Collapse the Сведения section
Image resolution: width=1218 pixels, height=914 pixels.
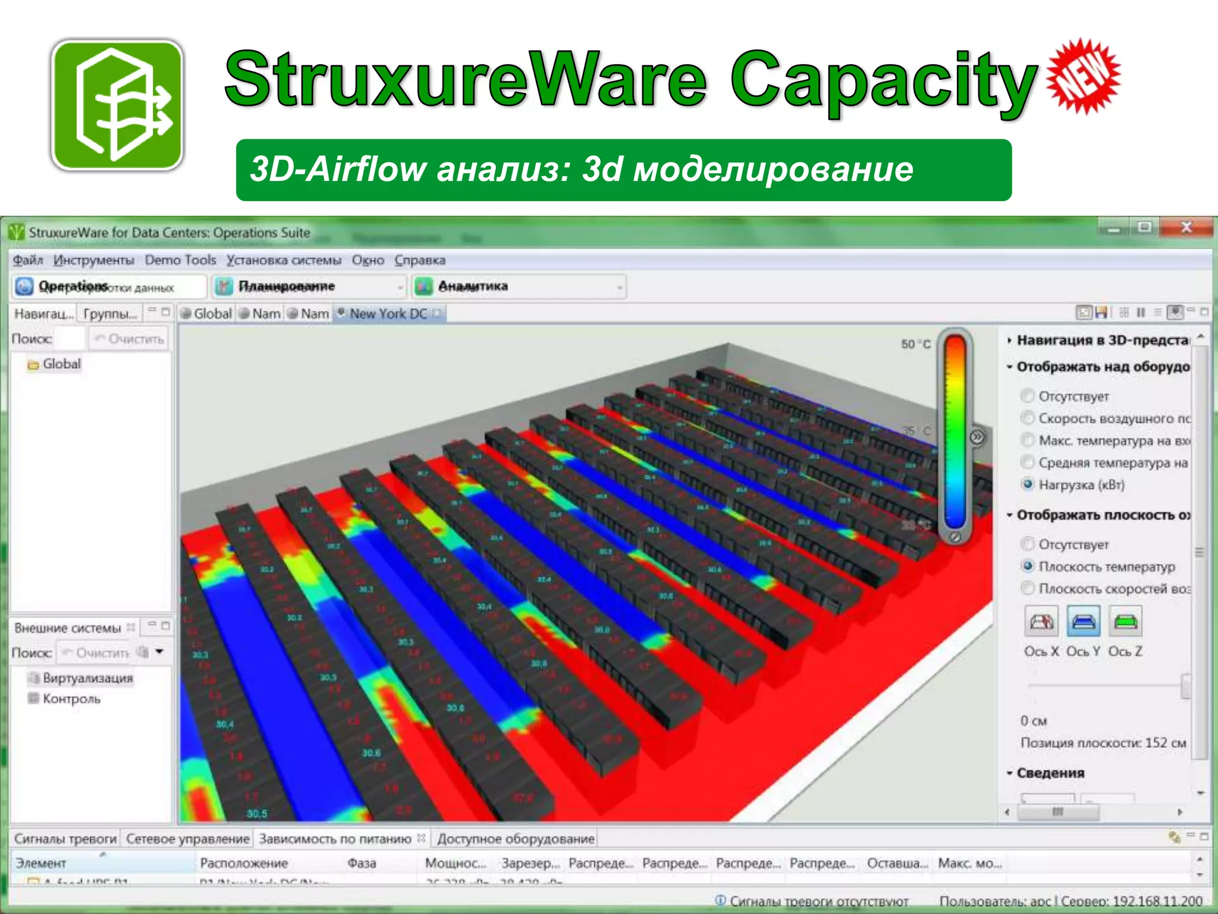coord(1009,773)
